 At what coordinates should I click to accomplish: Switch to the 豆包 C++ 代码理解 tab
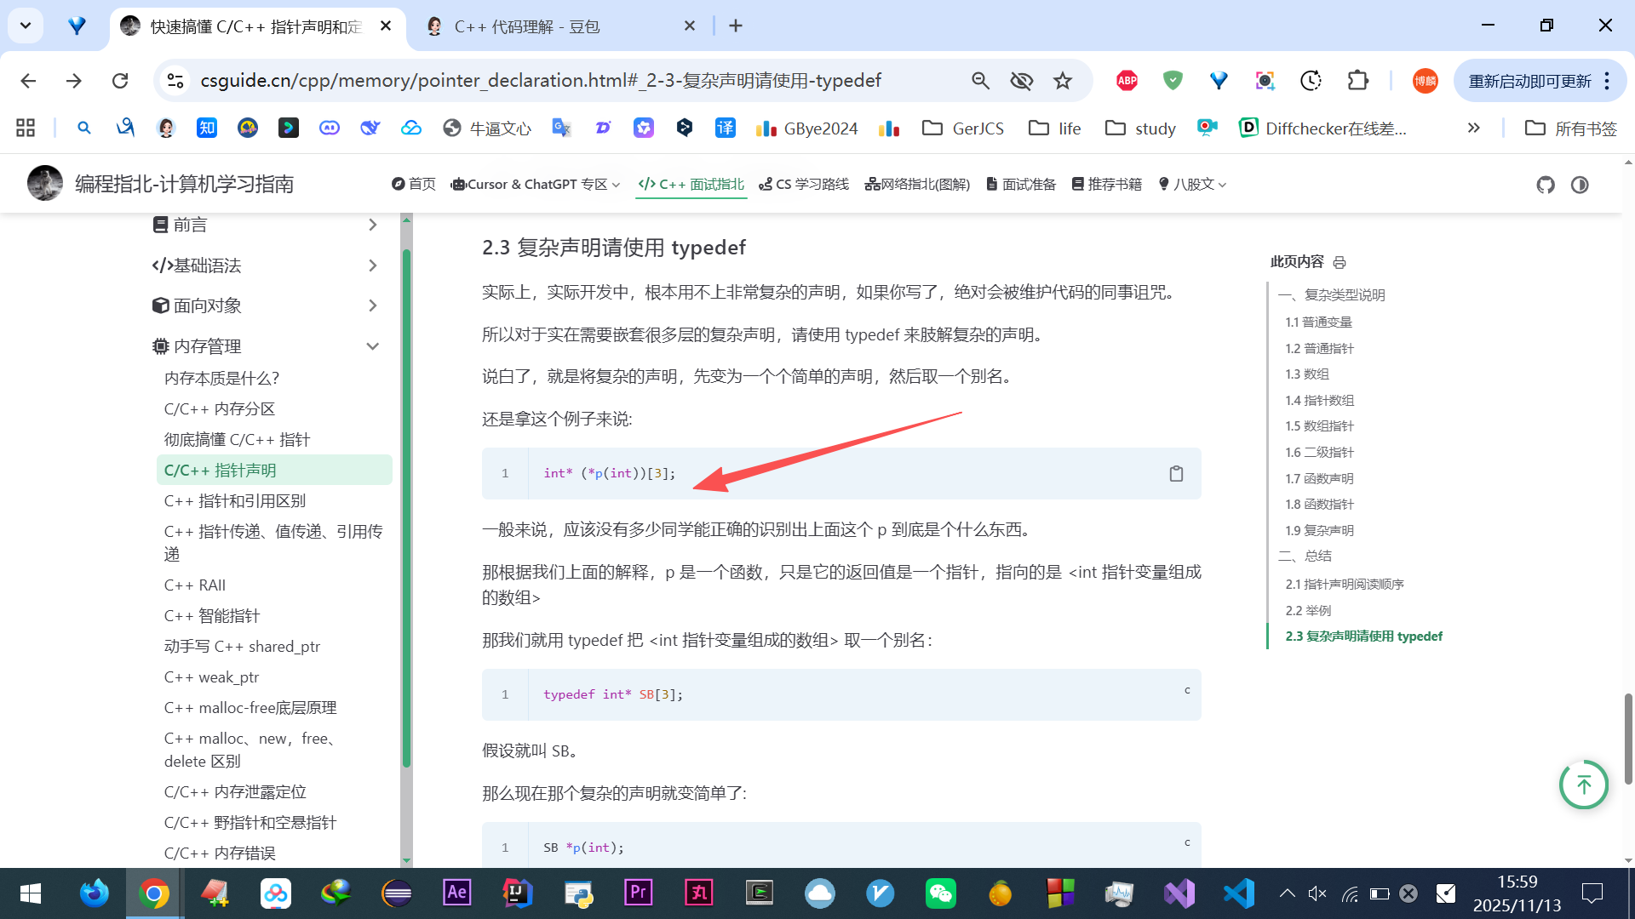pyautogui.click(x=526, y=26)
